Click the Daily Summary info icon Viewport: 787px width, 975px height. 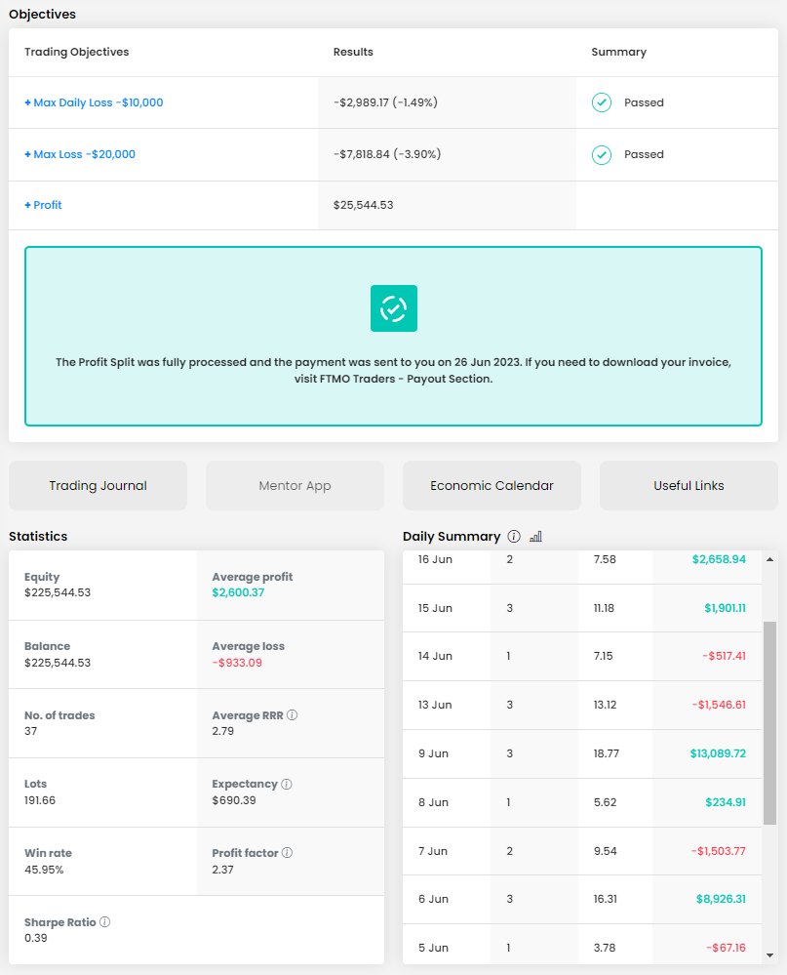pyautogui.click(x=514, y=536)
